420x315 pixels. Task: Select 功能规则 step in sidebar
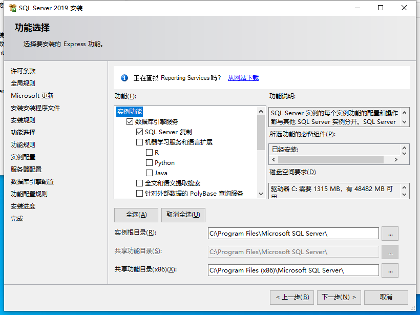click(23, 145)
